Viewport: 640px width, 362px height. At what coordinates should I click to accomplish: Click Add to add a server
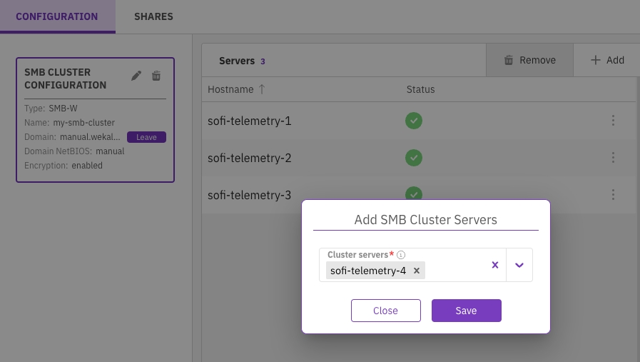tap(607, 60)
